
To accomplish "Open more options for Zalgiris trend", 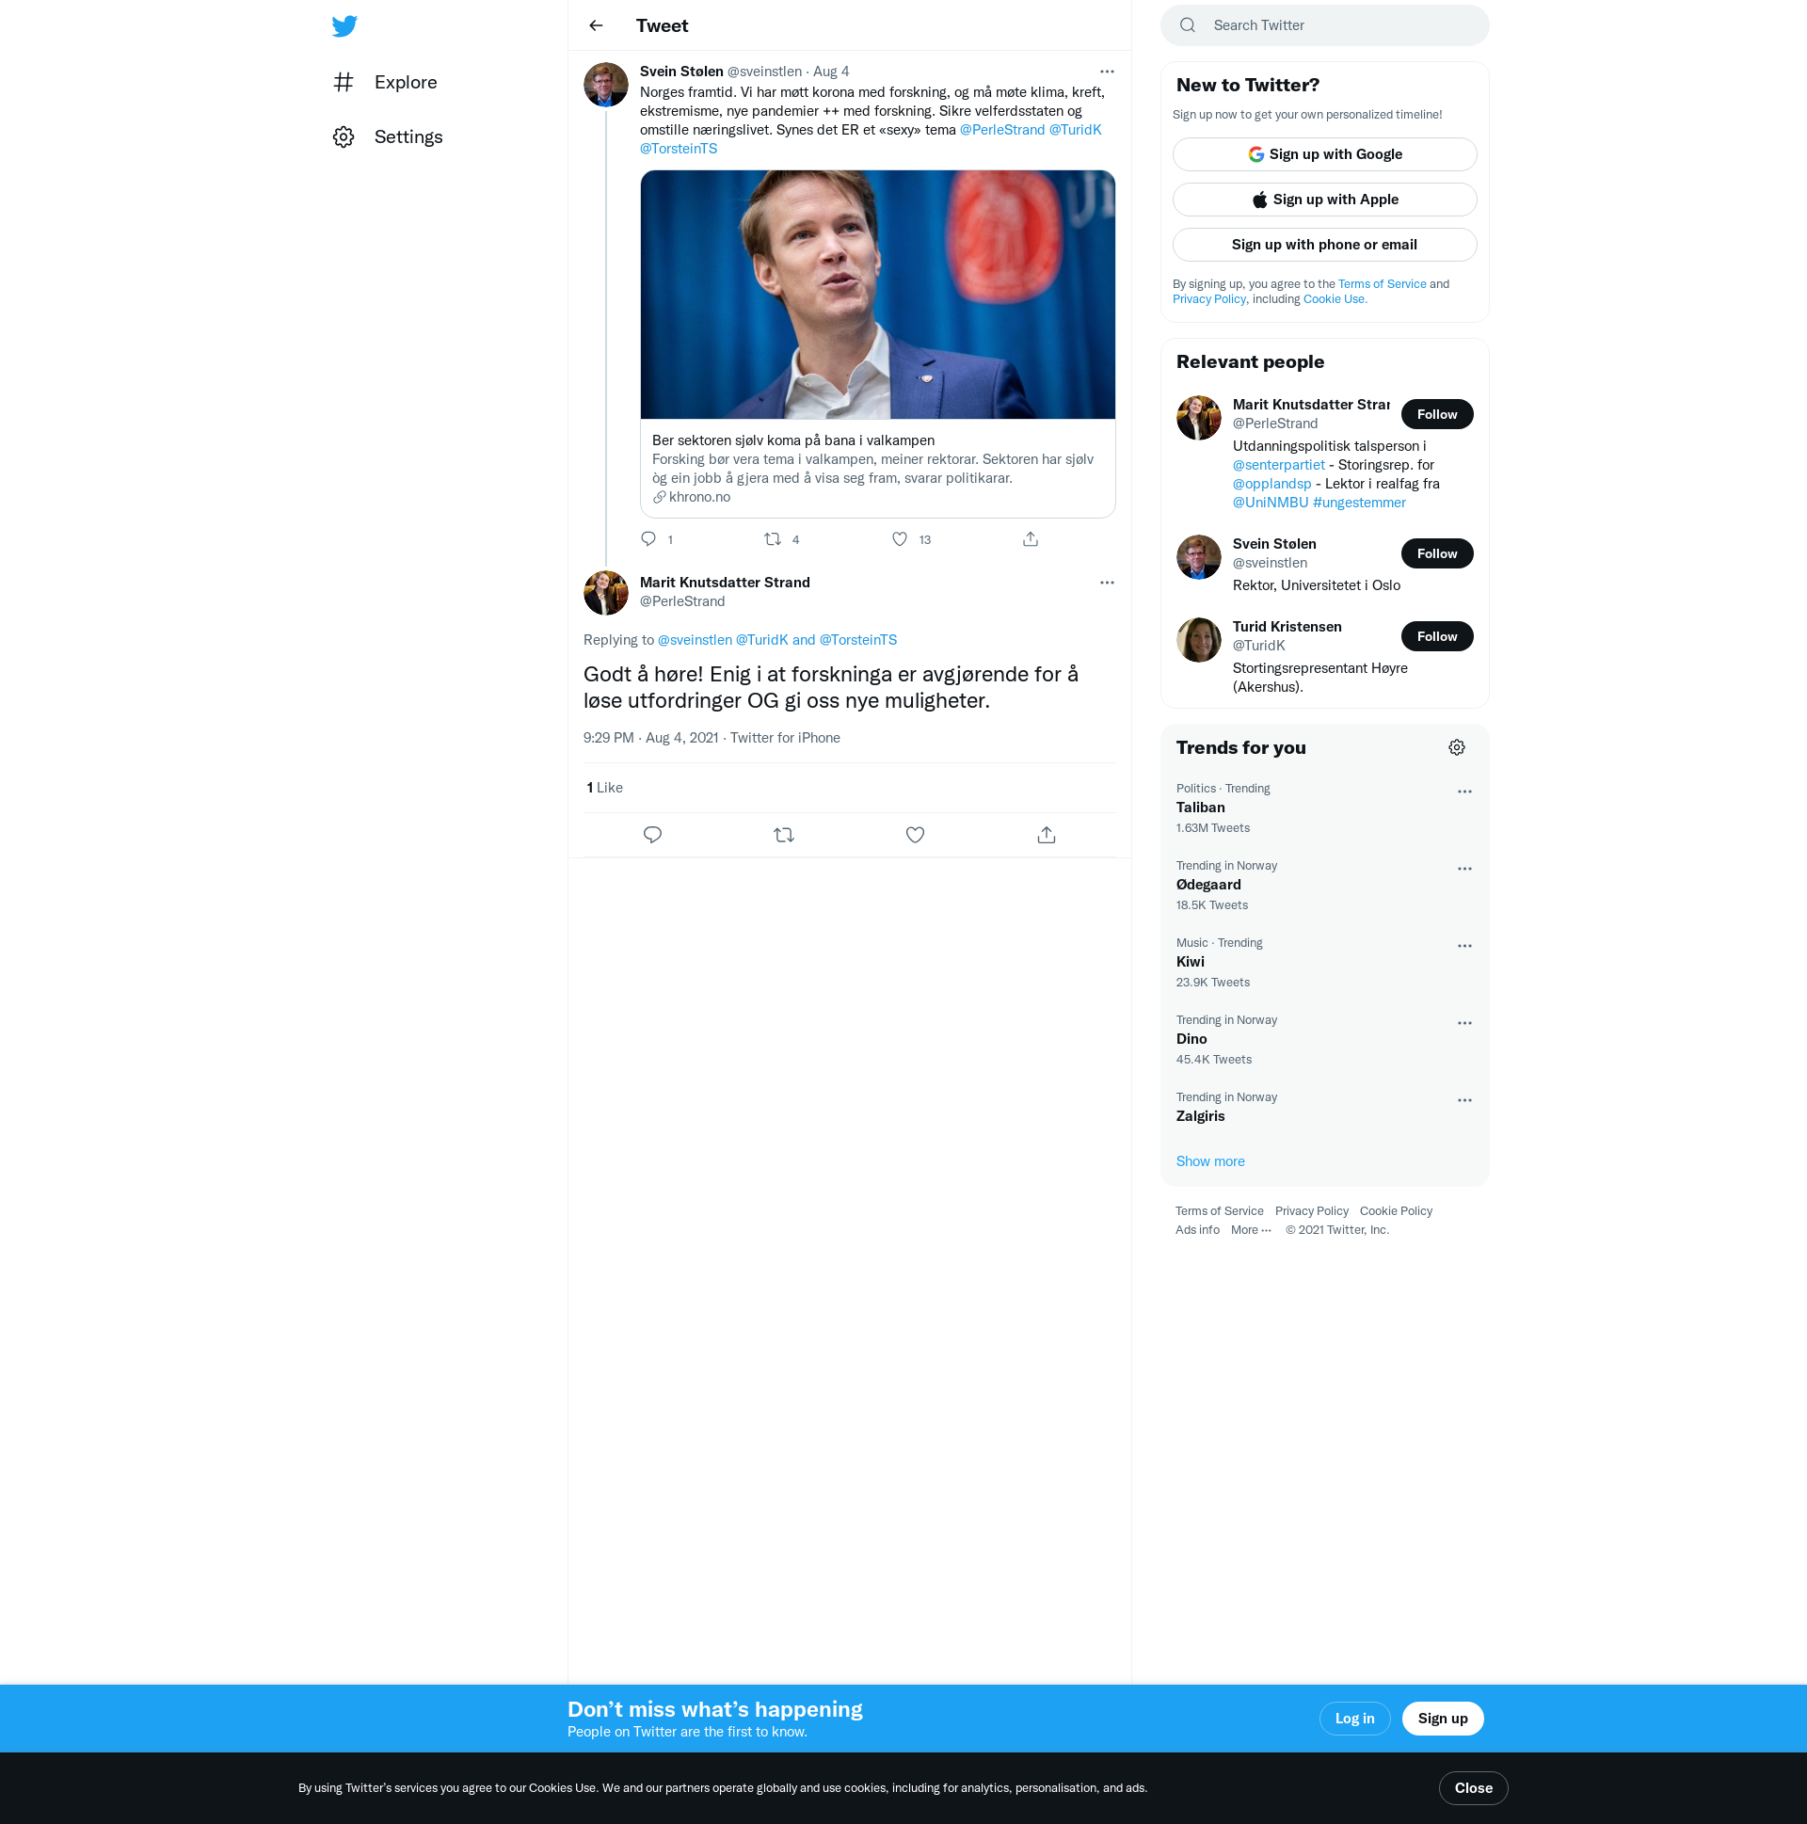I will coord(1464,1101).
